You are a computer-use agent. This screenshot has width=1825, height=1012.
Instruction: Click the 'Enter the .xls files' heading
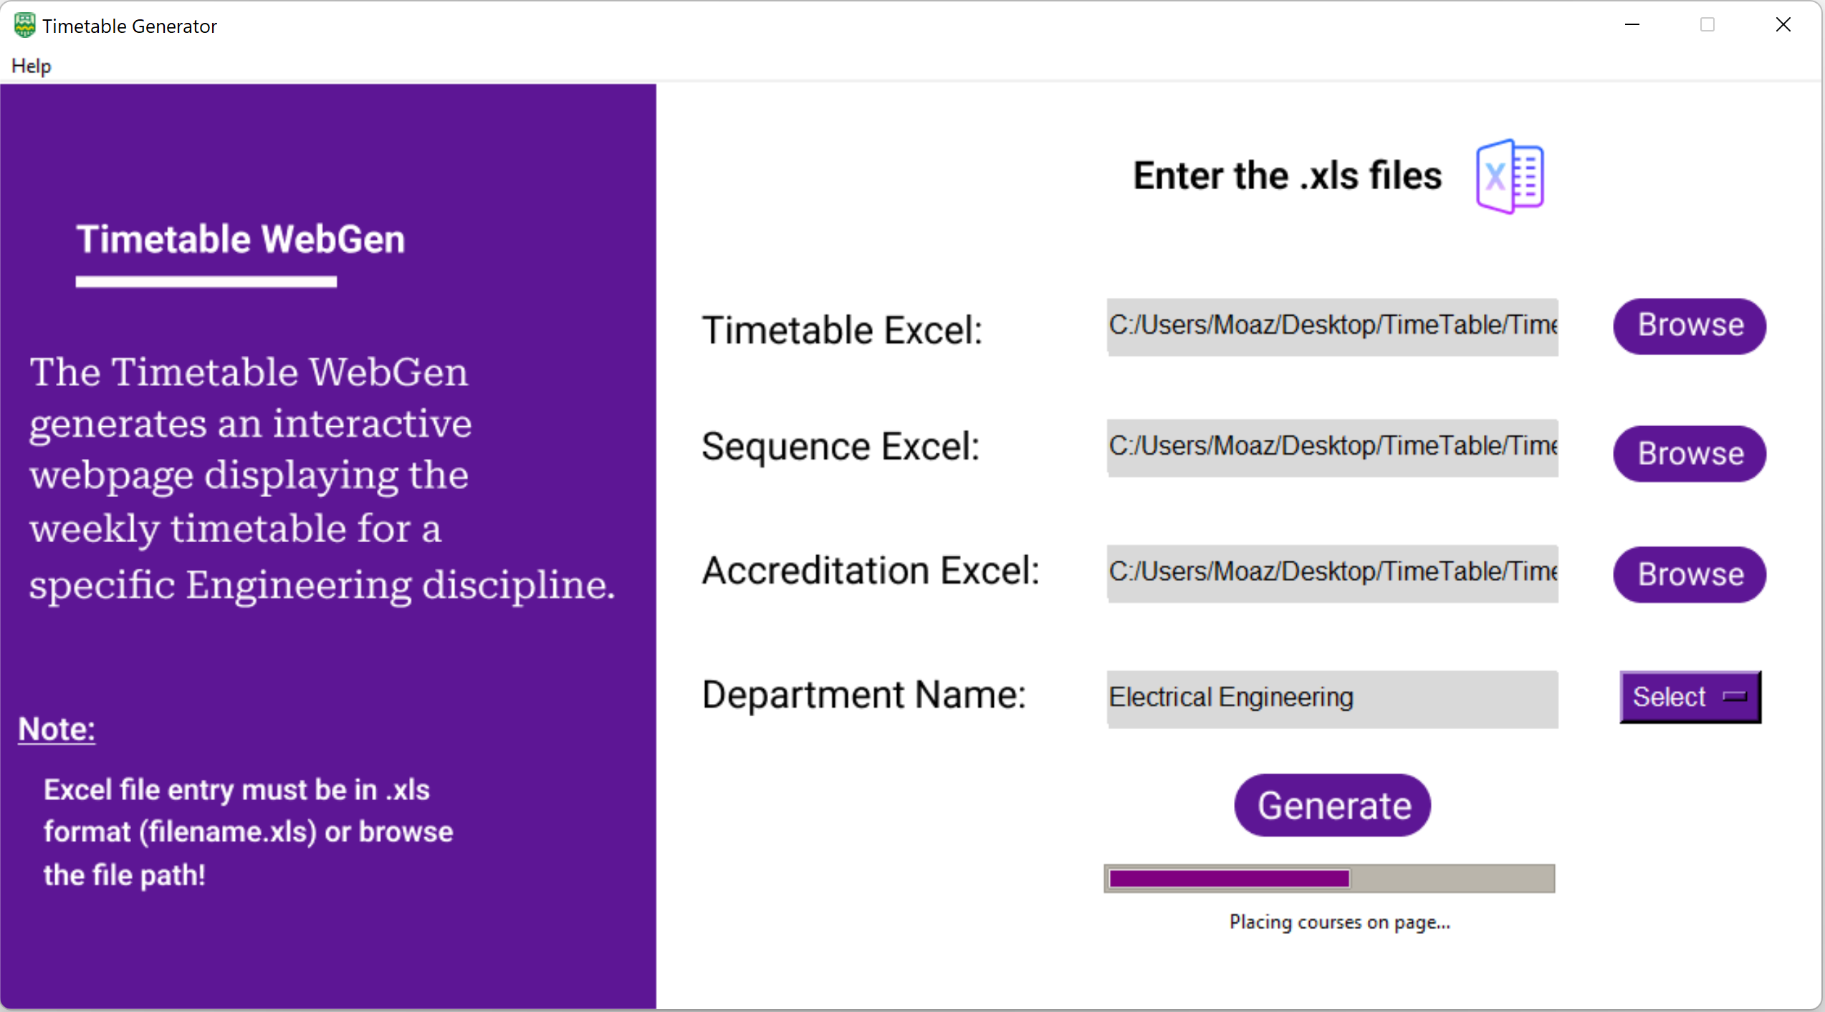tap(1287, 176)
